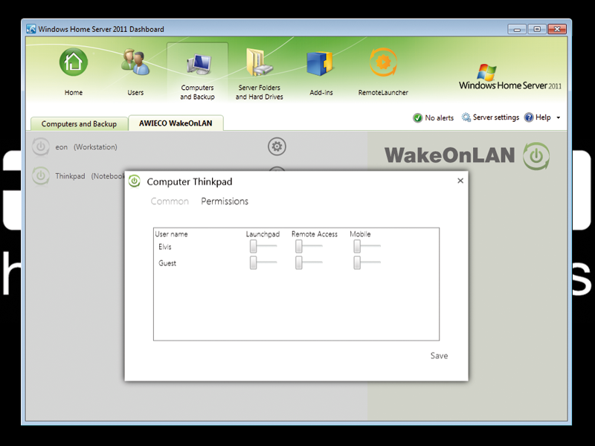Viewport: 595px width, 446px height.
Task: Click the Launchpad column header
Action: pyautogui.click(x=263, y=234)
